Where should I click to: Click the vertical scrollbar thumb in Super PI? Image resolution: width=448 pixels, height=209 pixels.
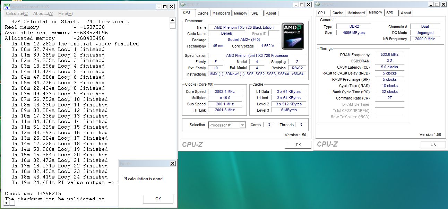tap(172, 26)
